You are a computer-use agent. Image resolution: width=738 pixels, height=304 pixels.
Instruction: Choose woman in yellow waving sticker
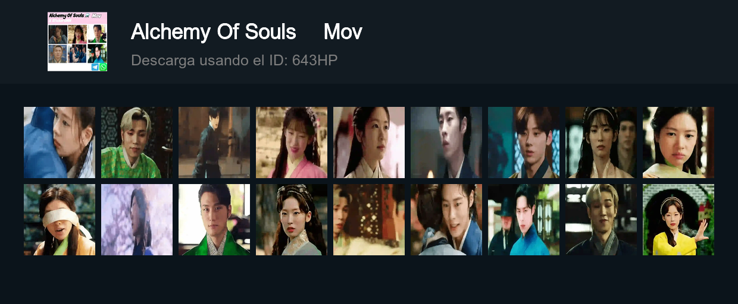click(678, 220)
